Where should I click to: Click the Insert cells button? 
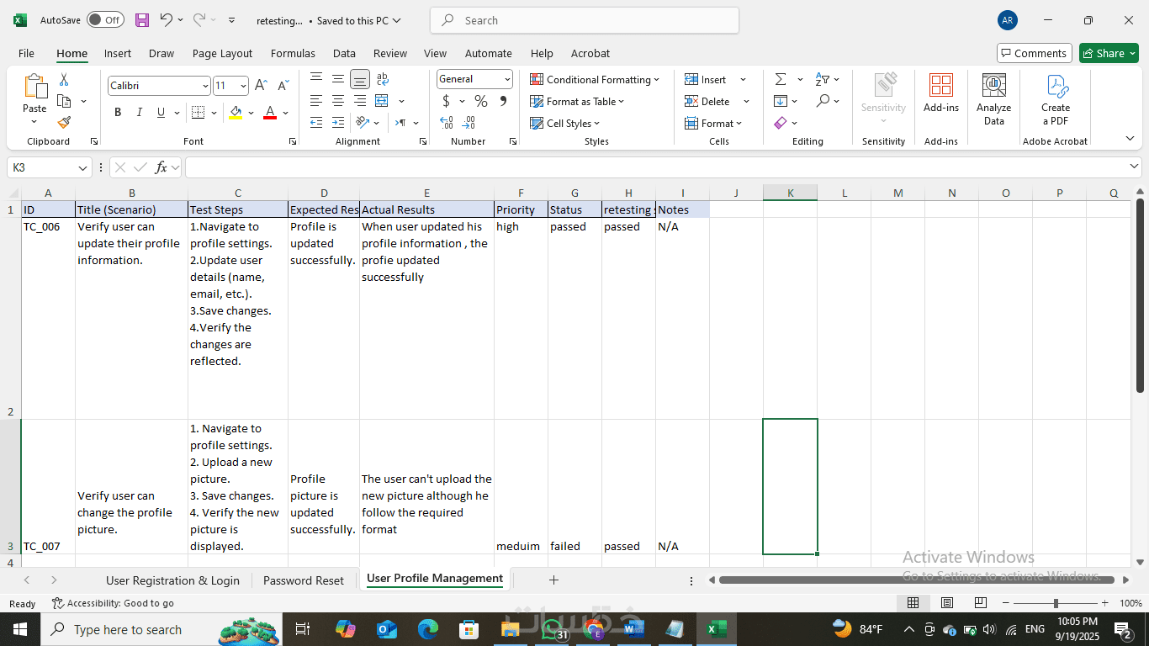705,79
